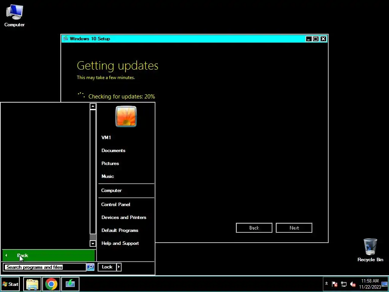Open the Action Center flag icon
This screenshot has height=292, width=389.
click(334, 284)
